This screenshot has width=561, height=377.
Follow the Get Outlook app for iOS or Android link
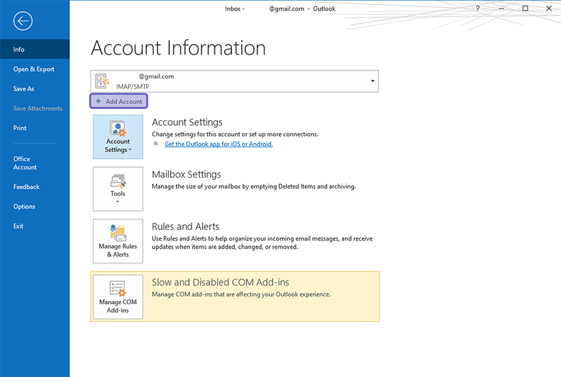219,144
